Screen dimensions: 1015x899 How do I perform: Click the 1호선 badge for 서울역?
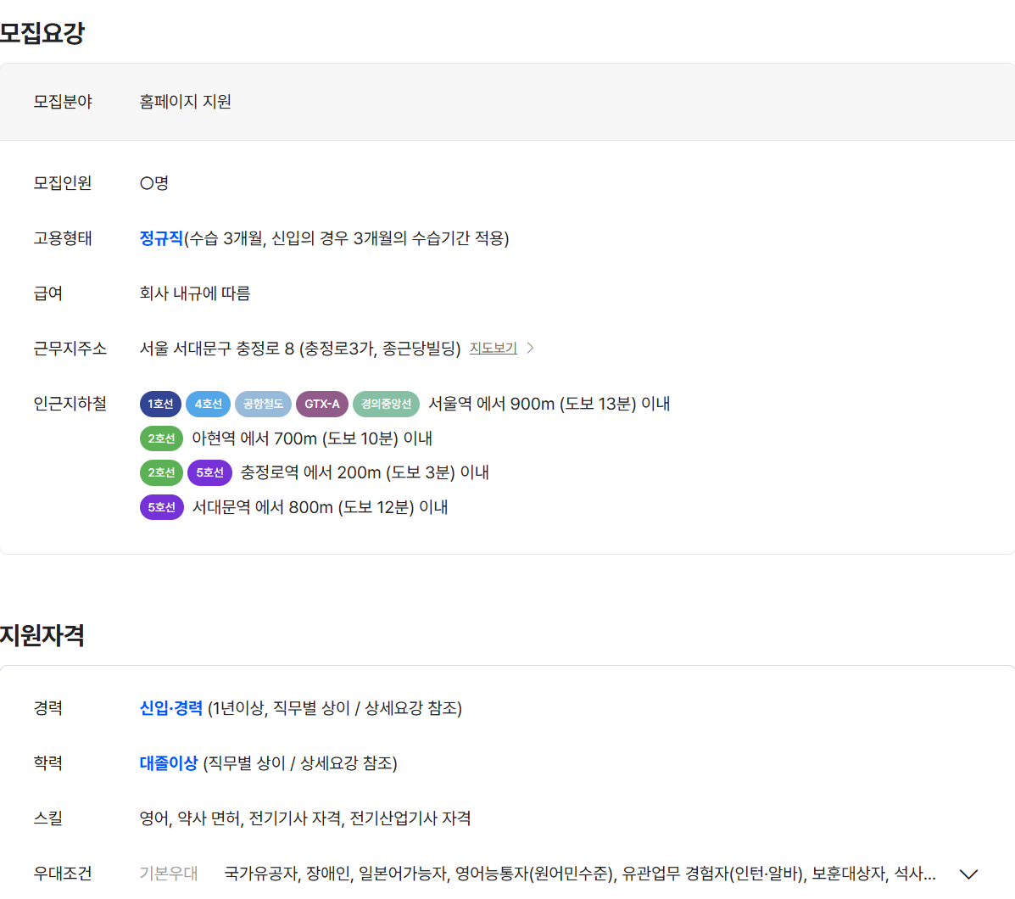click(x=160, y=404)
